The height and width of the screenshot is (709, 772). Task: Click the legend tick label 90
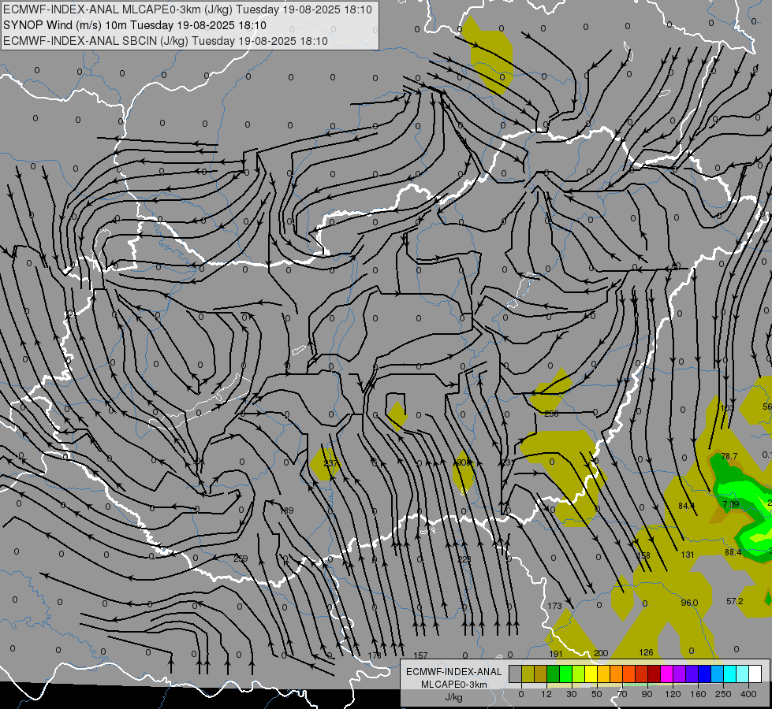[x=647, y=694]
